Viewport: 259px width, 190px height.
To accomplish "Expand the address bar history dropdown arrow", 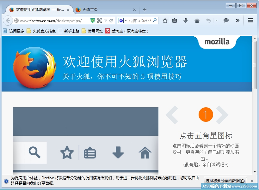I will (x=106, y=21).
